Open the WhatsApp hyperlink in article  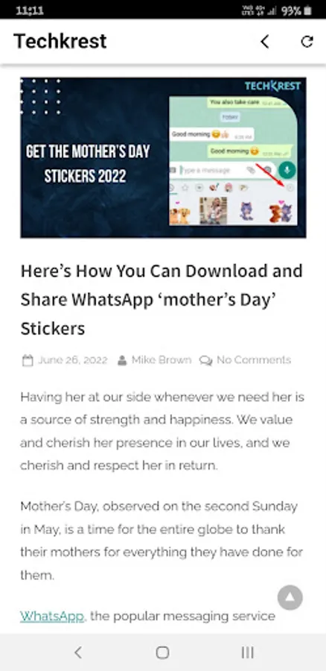click(x=51, y=617)
